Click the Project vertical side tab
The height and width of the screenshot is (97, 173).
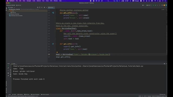coord(6,9)
